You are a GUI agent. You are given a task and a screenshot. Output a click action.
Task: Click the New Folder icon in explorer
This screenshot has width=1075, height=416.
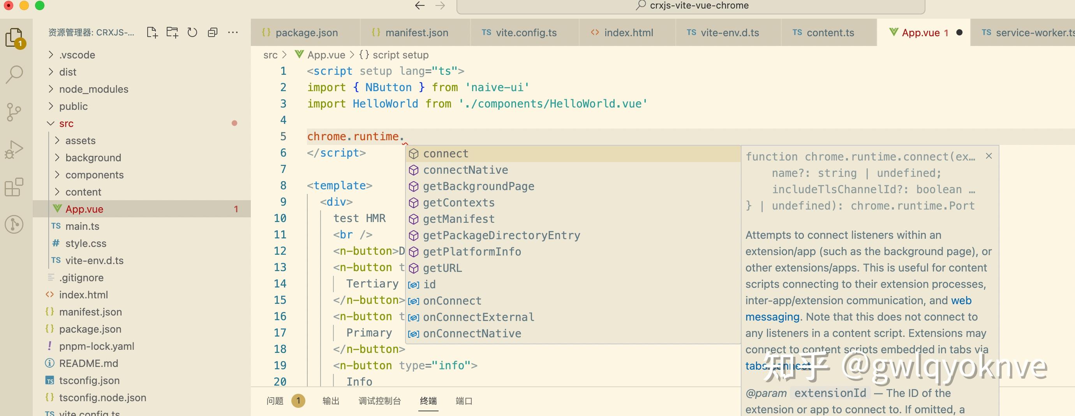[x=172, y=33]
